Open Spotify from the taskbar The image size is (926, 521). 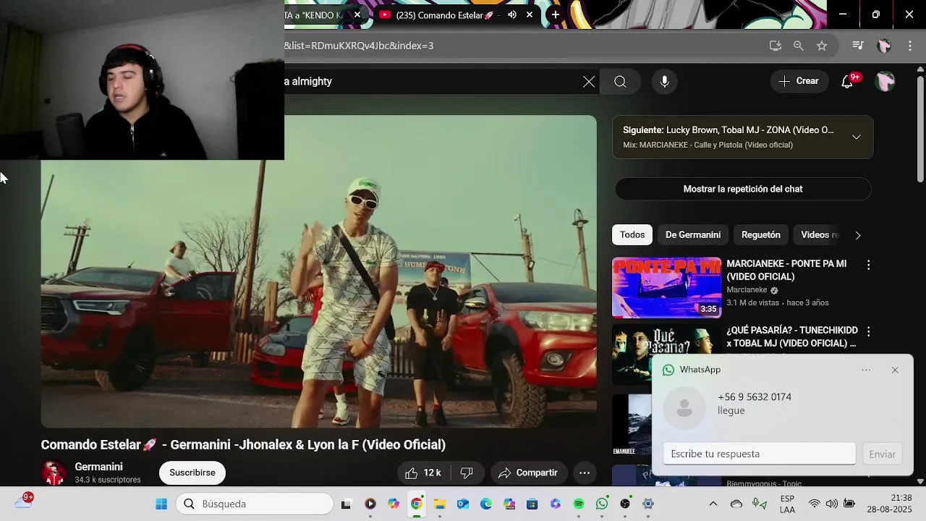pyautogui.click(x=579, y=504)
